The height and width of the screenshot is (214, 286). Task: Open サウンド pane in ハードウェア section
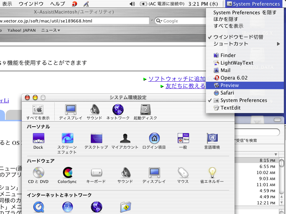pyautogui.click(x=125, y=175)
